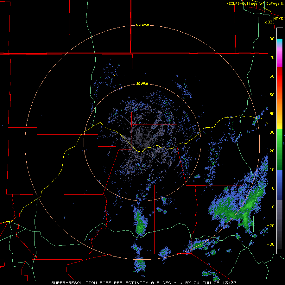This screenshot has height=285, width=285.
Task: Click the "100 NMI" range ring label
Action: pyautogui.click(x=142, y=25)
